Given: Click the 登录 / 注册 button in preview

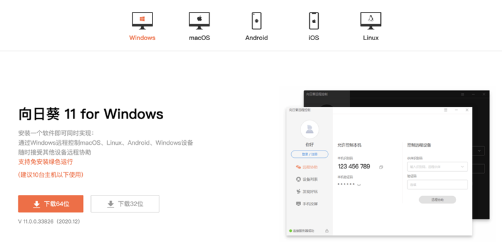Looking at the screenshot, I should [x=309, y=154].
